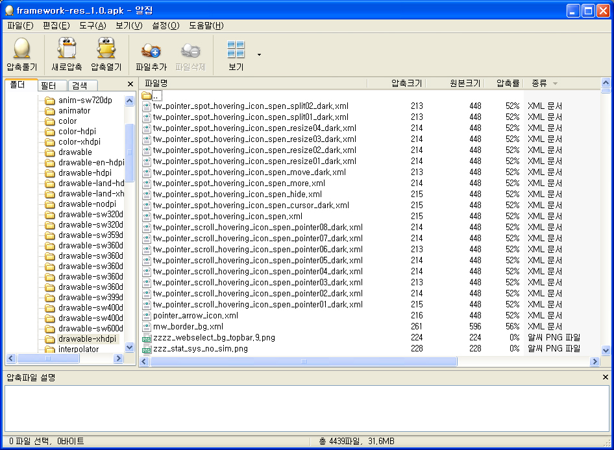
Task: Click the 파일추가 (add file) toolbar icon
Action: click(151, 49)
